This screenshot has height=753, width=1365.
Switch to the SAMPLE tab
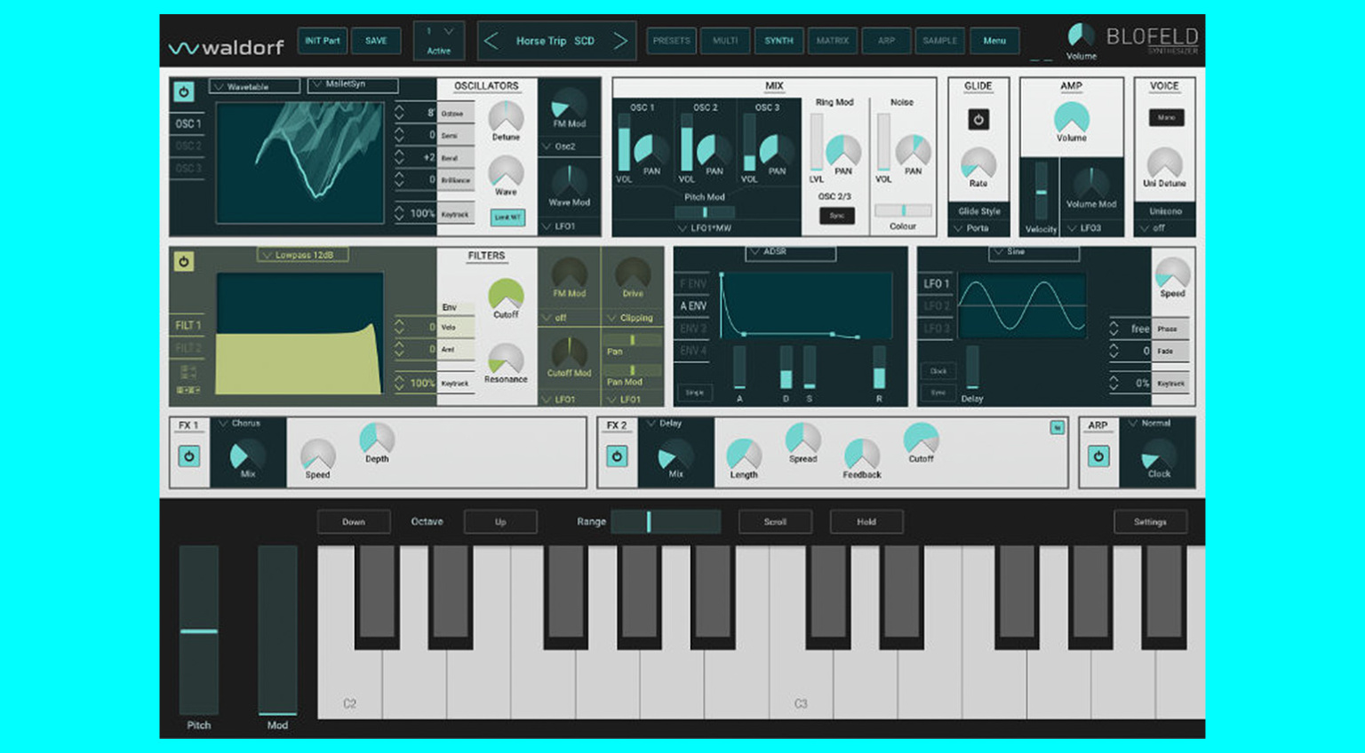point(940,41)
